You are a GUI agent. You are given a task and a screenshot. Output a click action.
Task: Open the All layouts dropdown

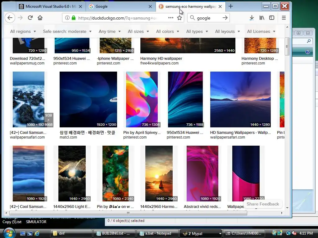click(x=227, y=31)
